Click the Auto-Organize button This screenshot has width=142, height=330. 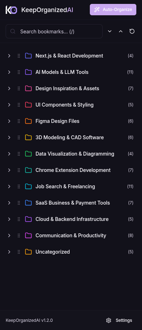click(x=113, y=10)
